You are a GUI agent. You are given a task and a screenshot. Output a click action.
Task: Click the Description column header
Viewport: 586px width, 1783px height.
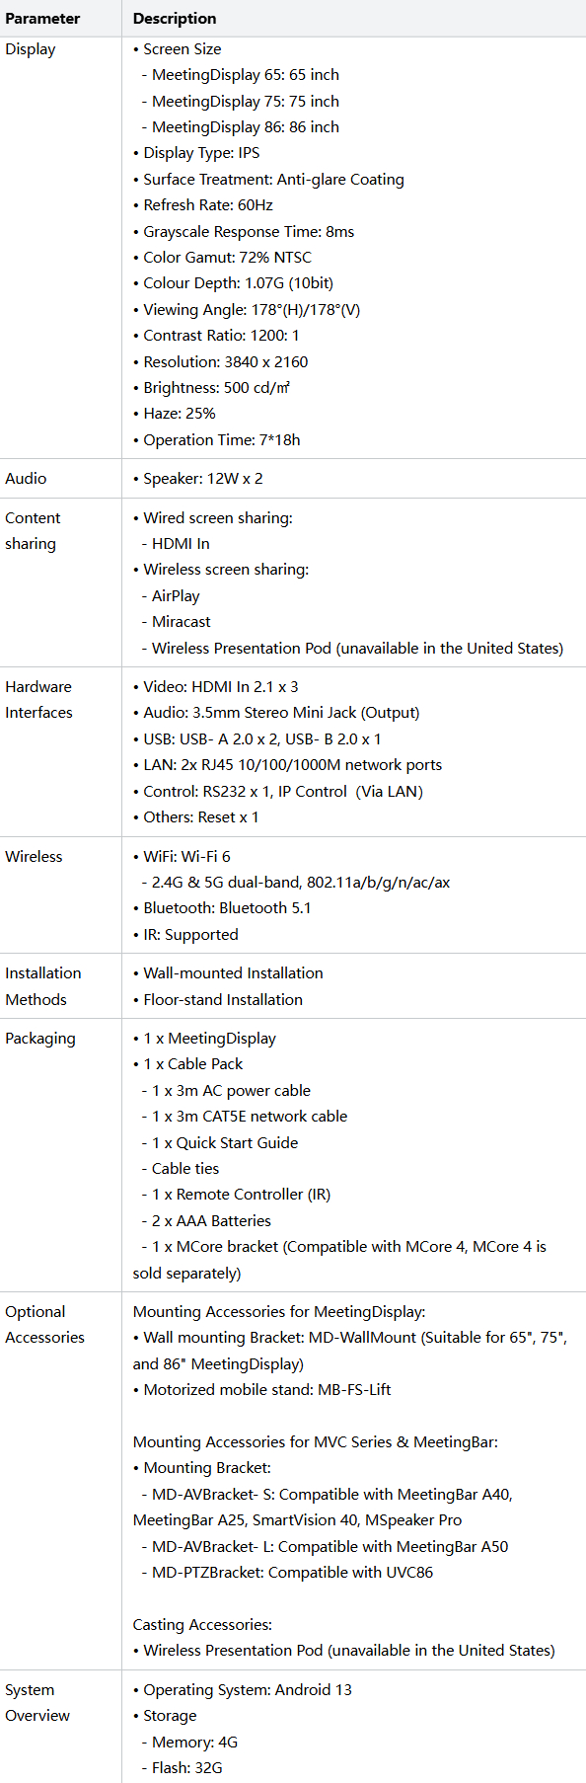175,19
